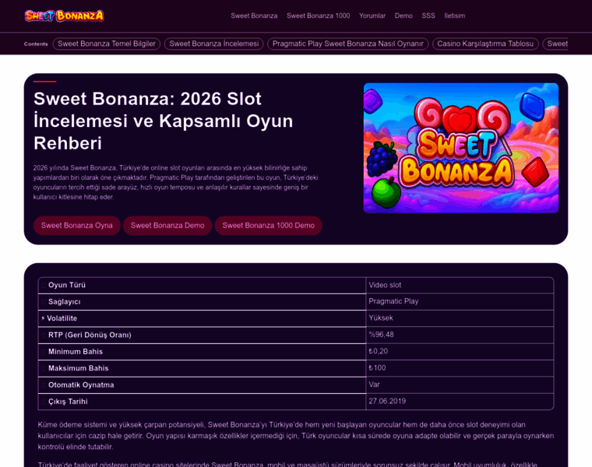Click the Sweet Bonanza Oyna button
This screenshot has height=467, width=592.
tap(76, 226)
